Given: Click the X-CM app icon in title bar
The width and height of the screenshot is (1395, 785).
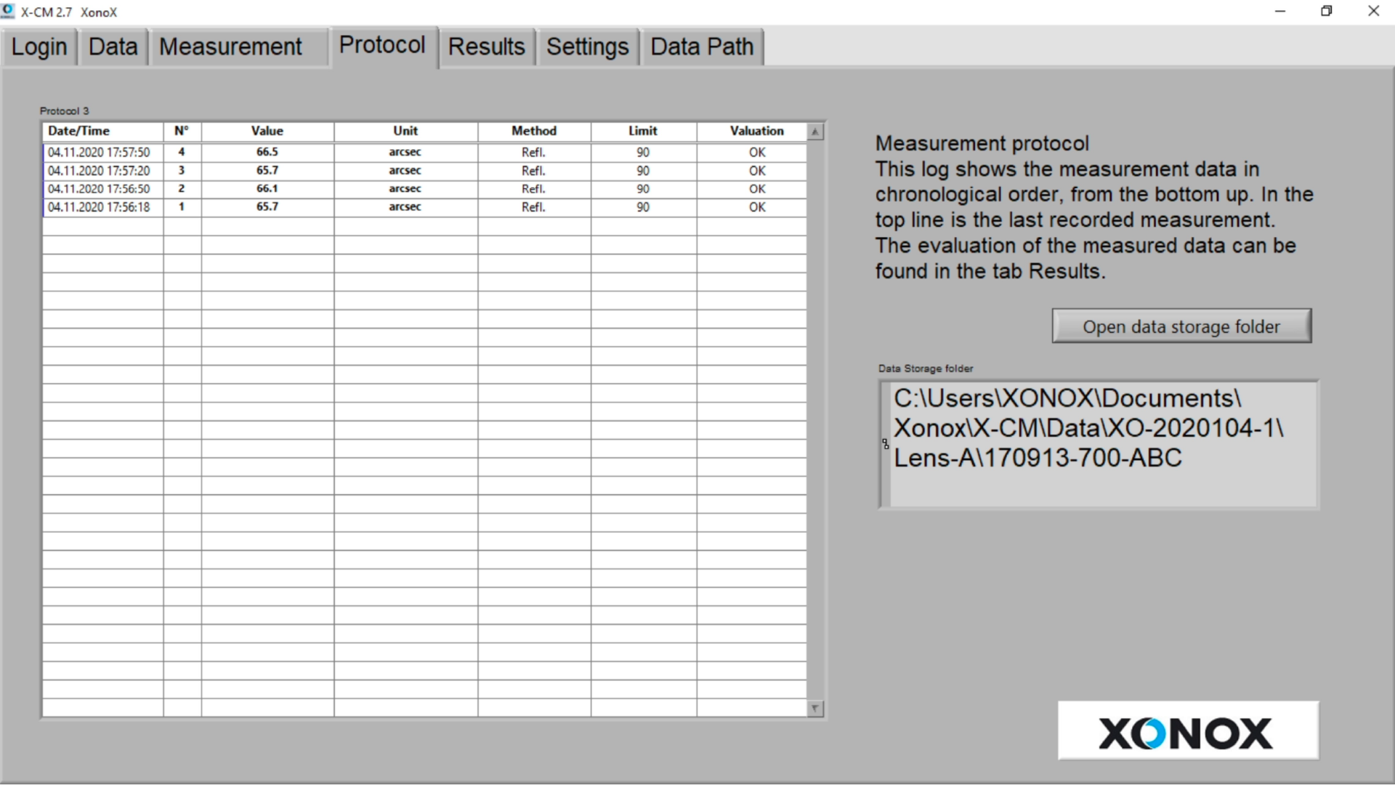Looking at the screenshot, I should coord(8,11).
